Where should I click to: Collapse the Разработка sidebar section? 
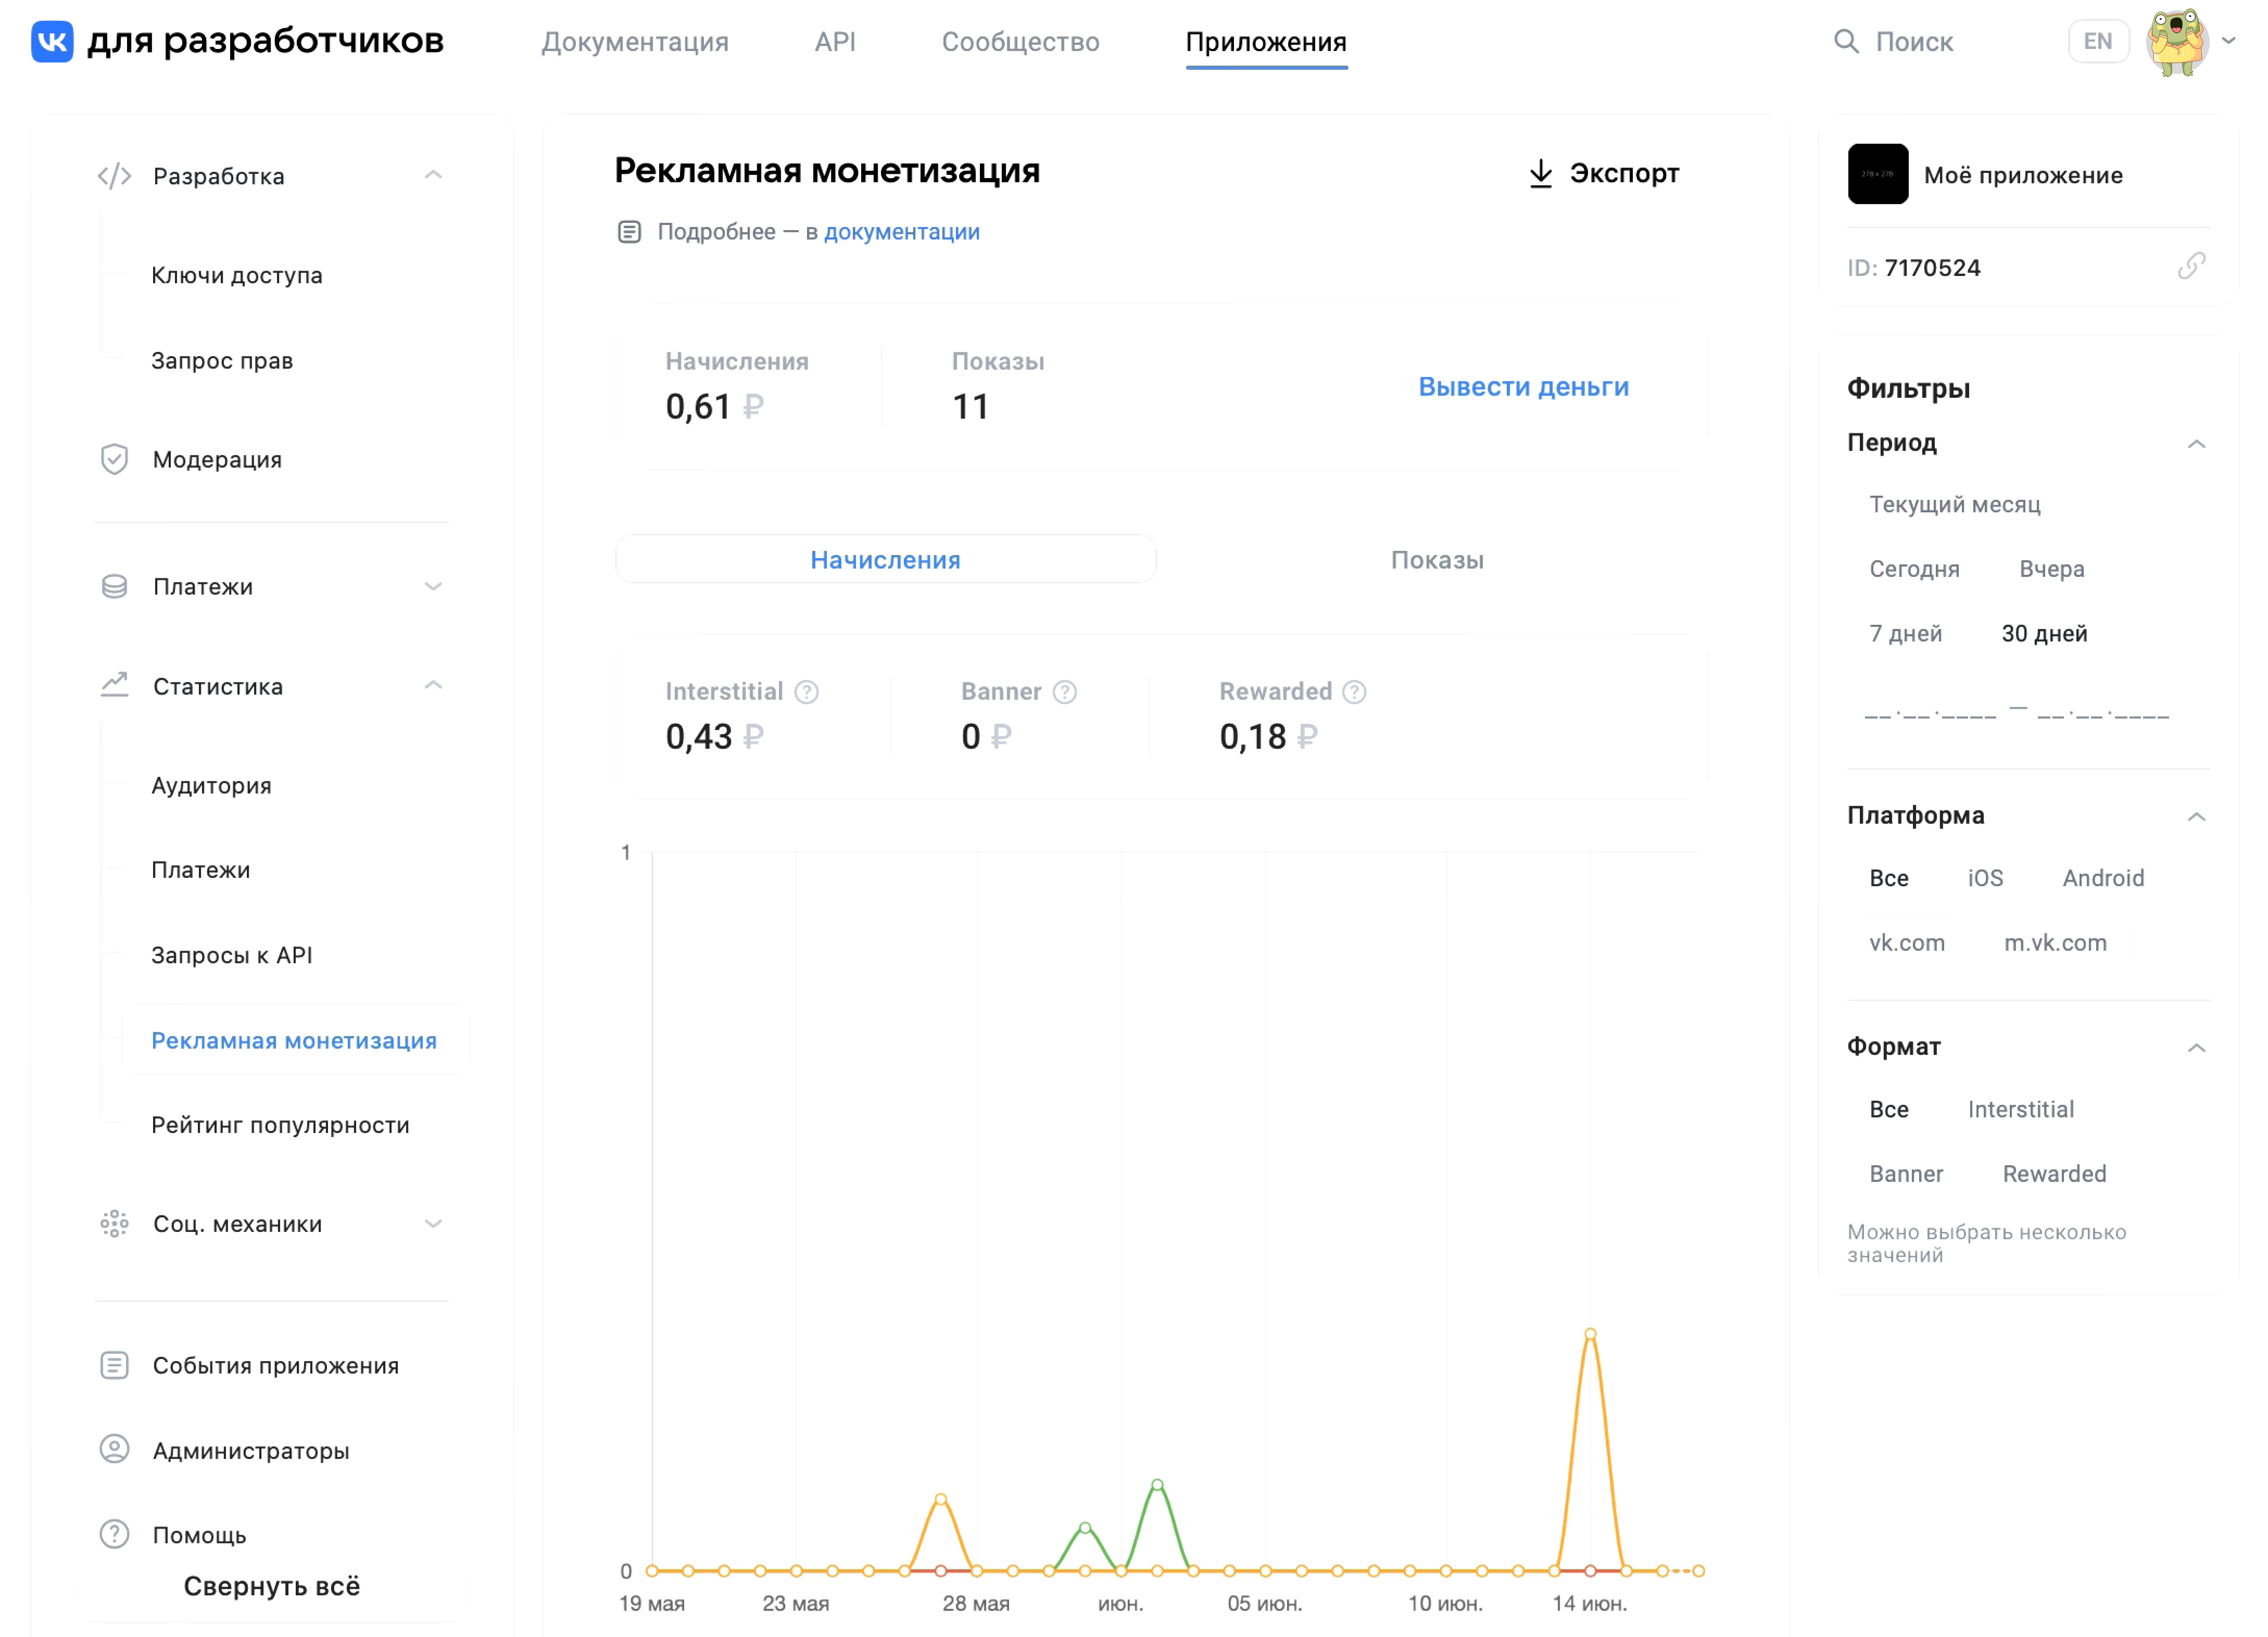pyautogui.click(x=433, y=175)
